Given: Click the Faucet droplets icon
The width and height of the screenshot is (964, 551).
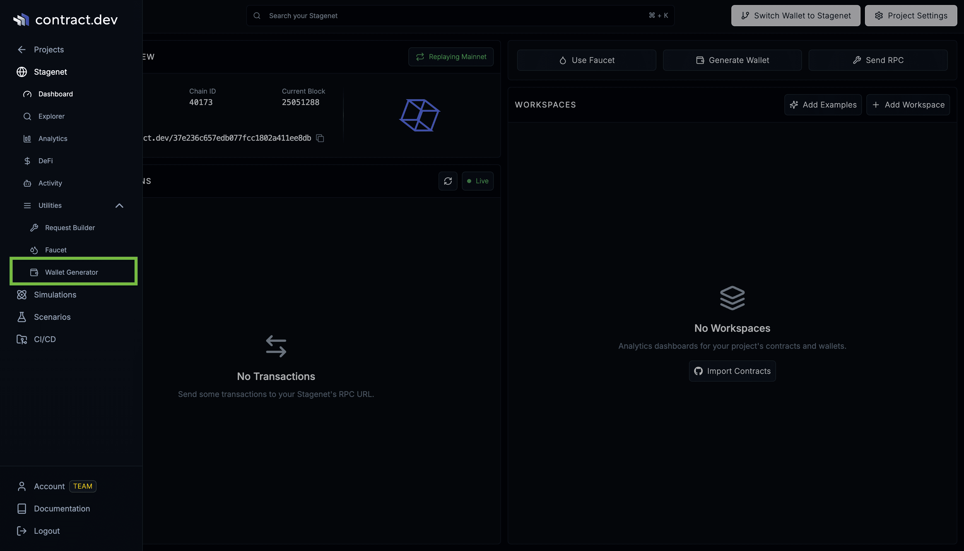Looking at the screenshot, I should (34, 250).
